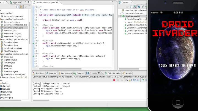Toggle Link with Editor in Package Explorer

[x=21, y=7]
